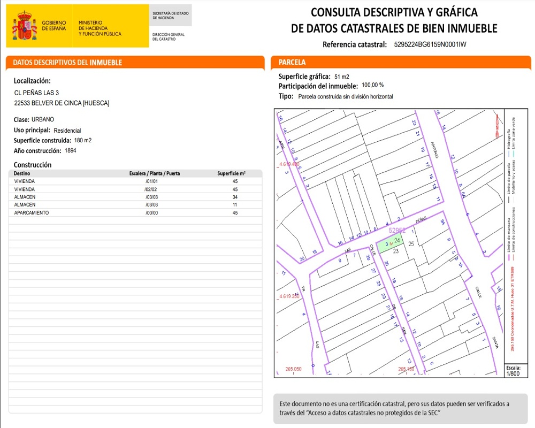The width and height of the screenshot is (535, 428).
Task: Click the '180 m2' built surface value
Action: (83, 140)
